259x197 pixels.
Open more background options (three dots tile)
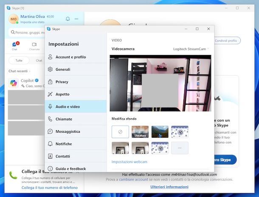(180, 148)
